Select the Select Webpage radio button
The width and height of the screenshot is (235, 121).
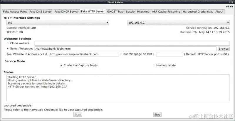point(8,49)
